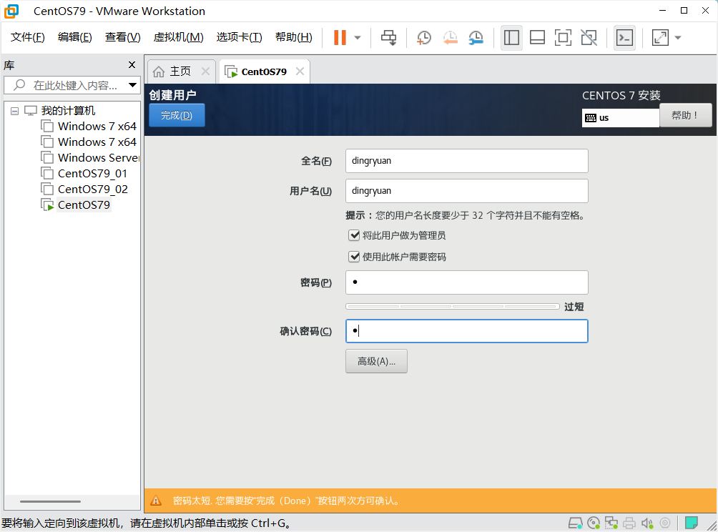Select the second Windows 7 x64 VM
The width and height of the screenshot is (718, 532).
[97, 142]
